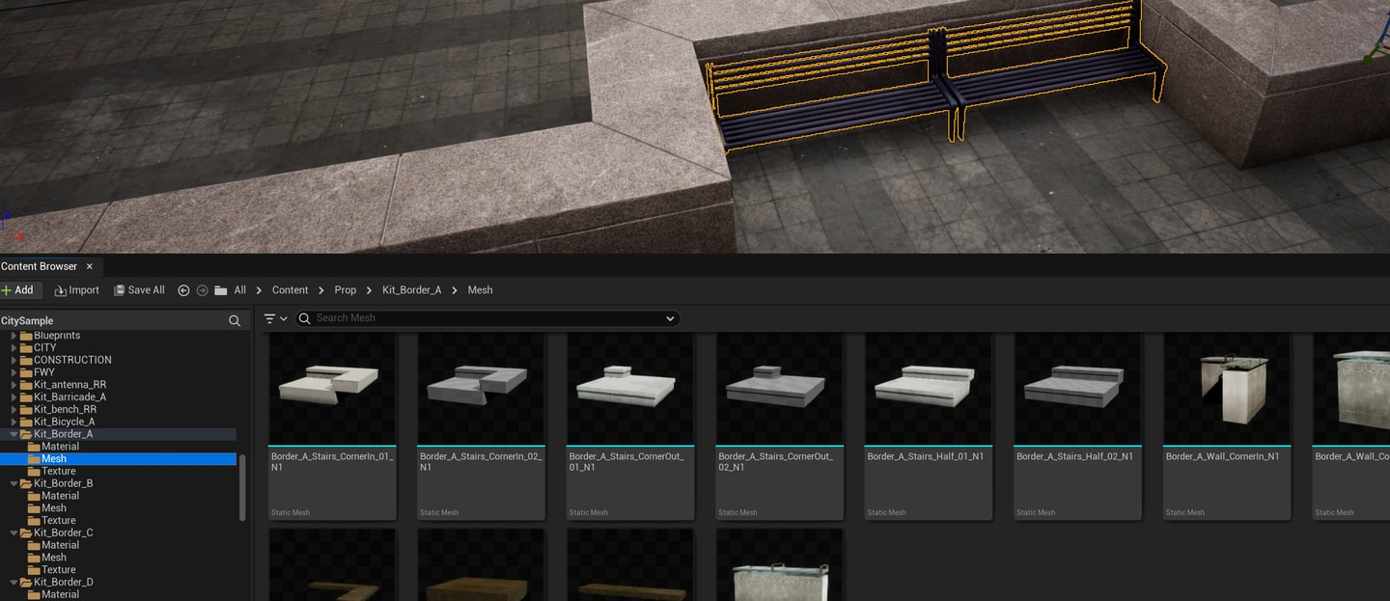Open the chevron after Kit_Border_A in path
The width and height of the screenshot is (1390, 601).
tap(455, 290)
